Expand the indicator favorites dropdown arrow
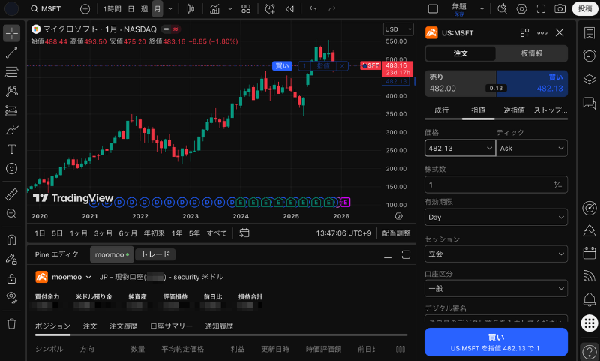This screenshot has width=600, height=361. [230, 9]
